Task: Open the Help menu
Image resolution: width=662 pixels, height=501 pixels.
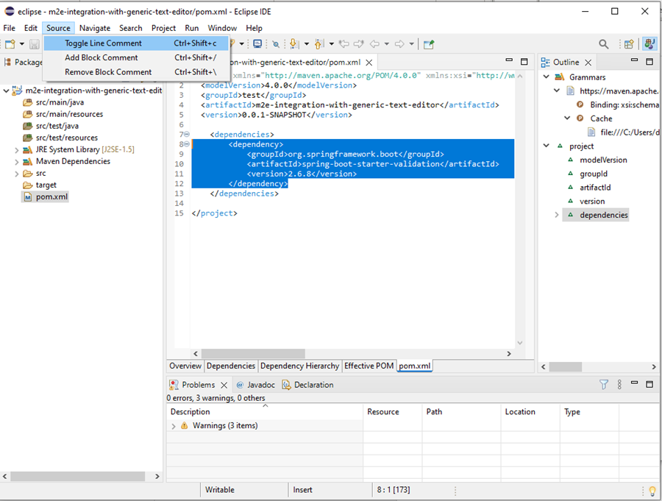Action: click(254, 28)
